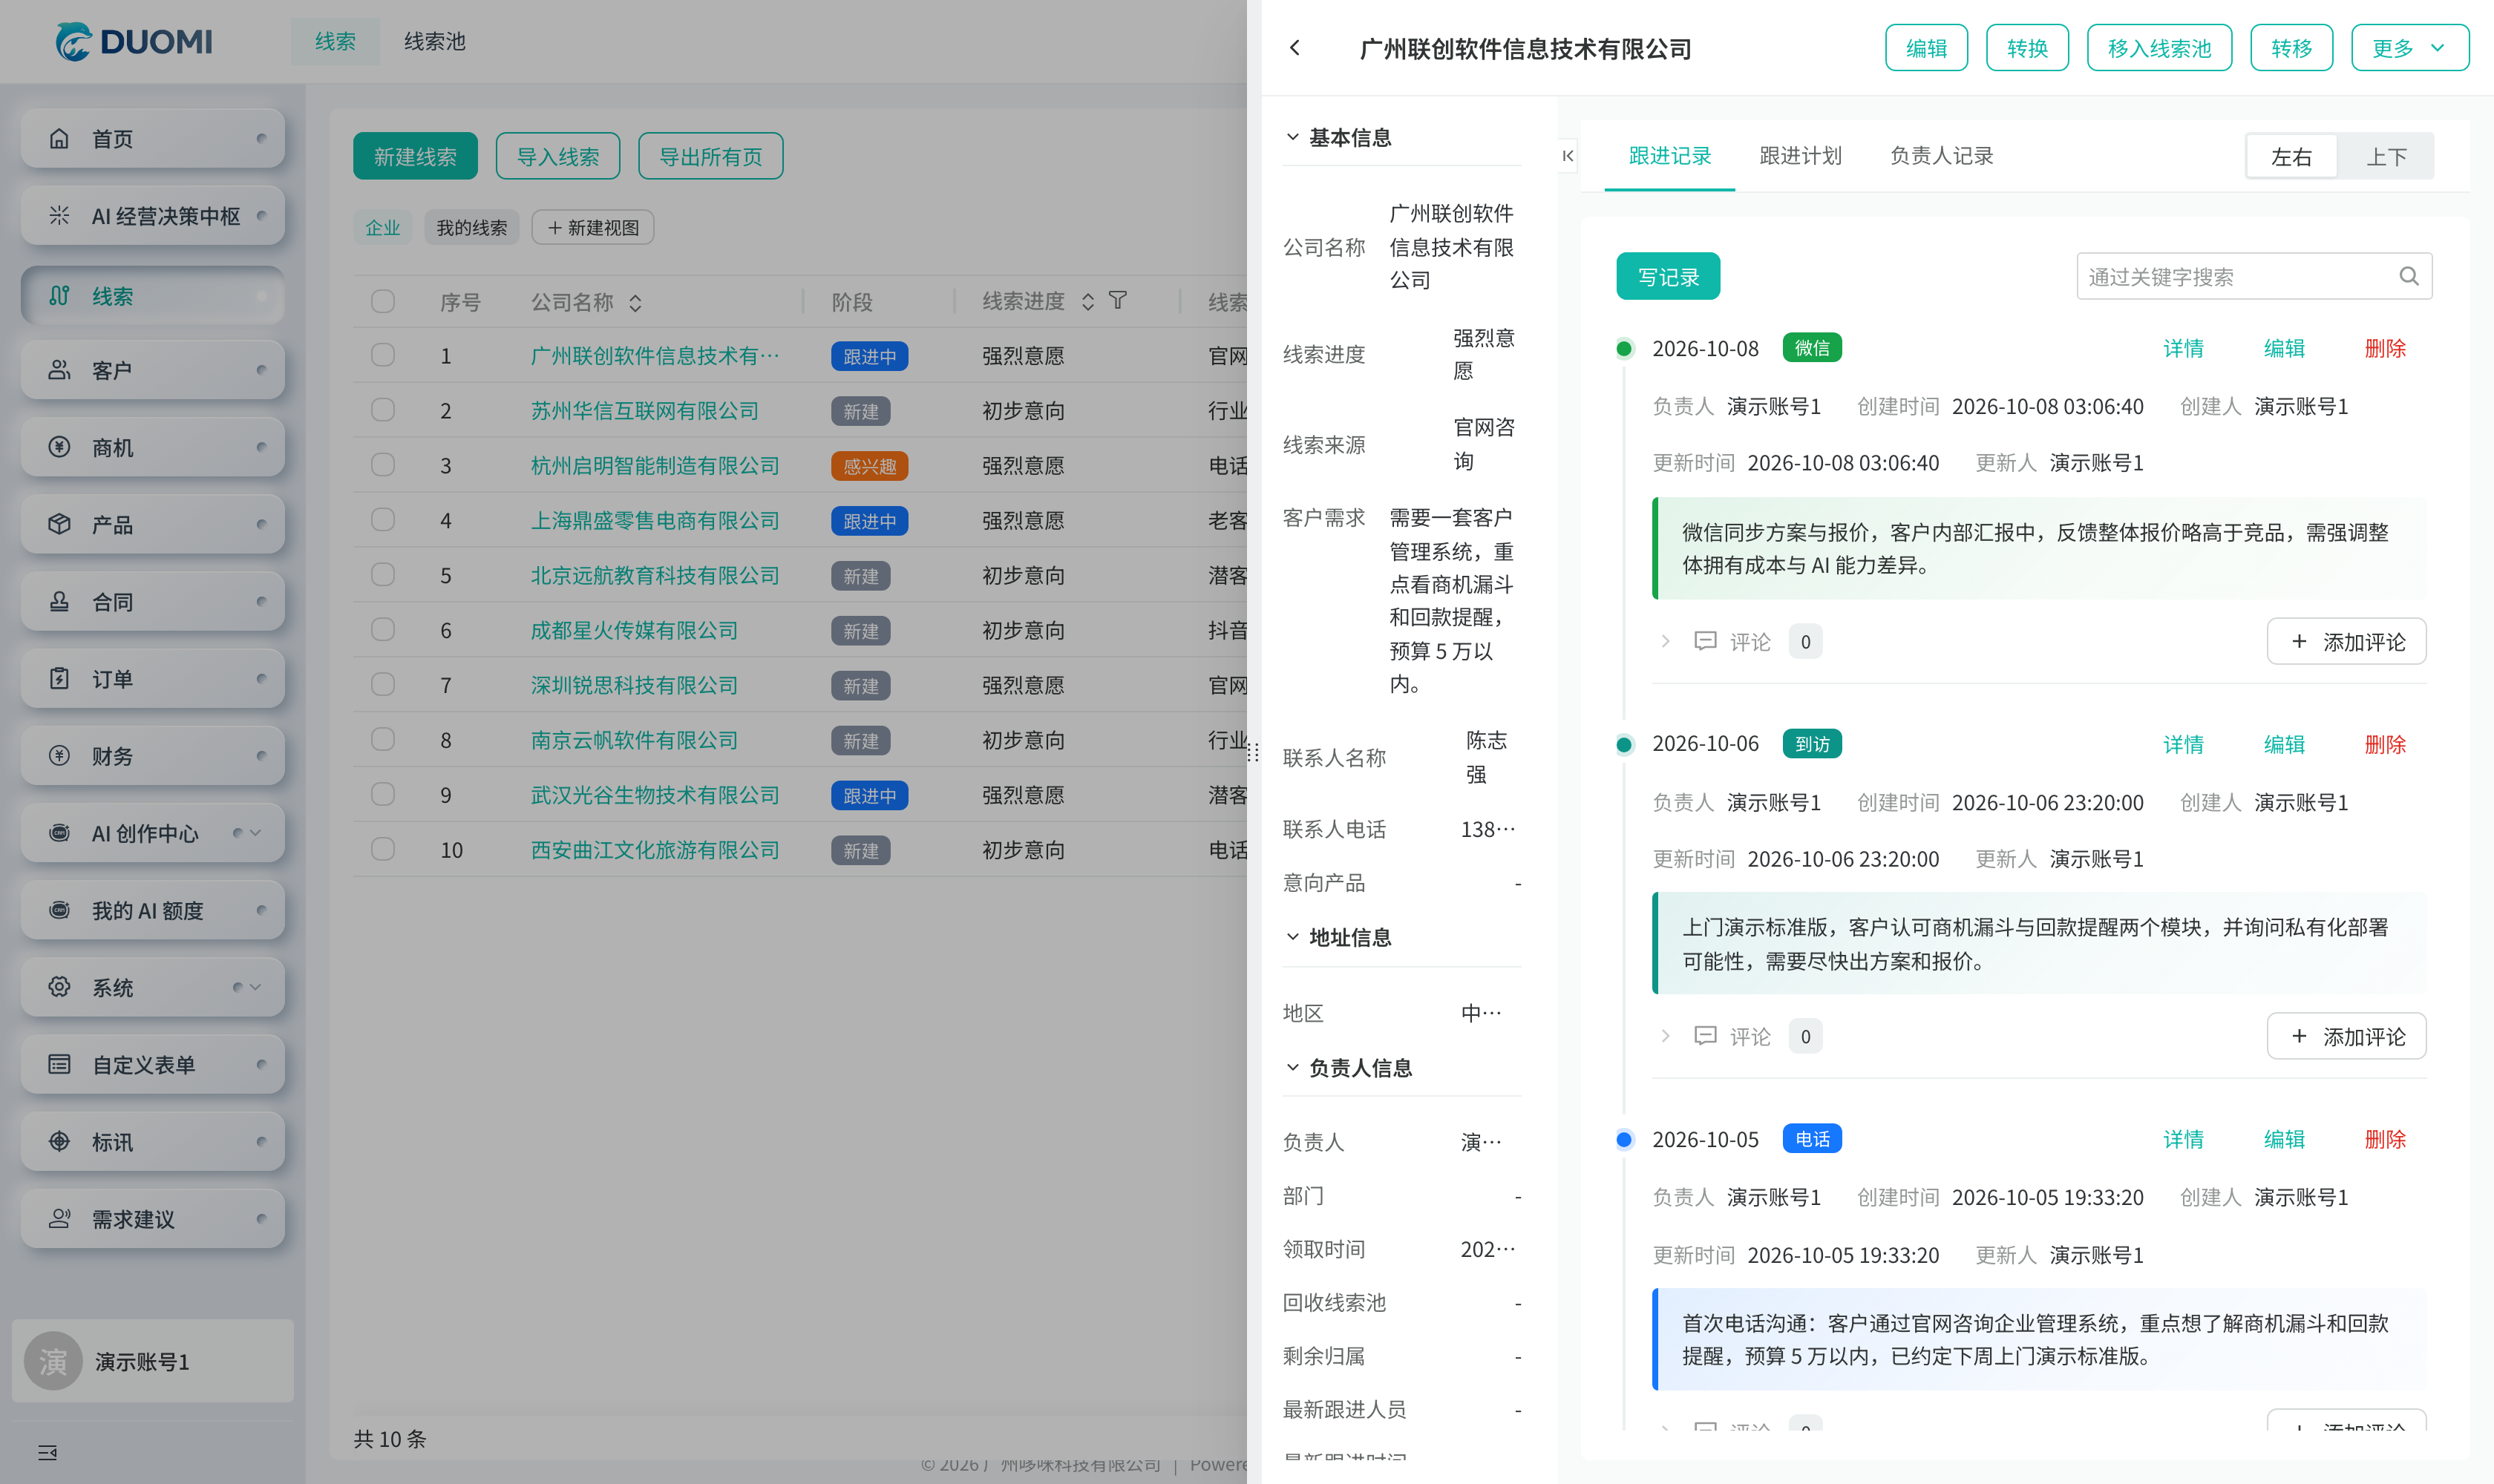Click the 写记录 button
This screenshot has height=1484, width=2494.
1668,277
